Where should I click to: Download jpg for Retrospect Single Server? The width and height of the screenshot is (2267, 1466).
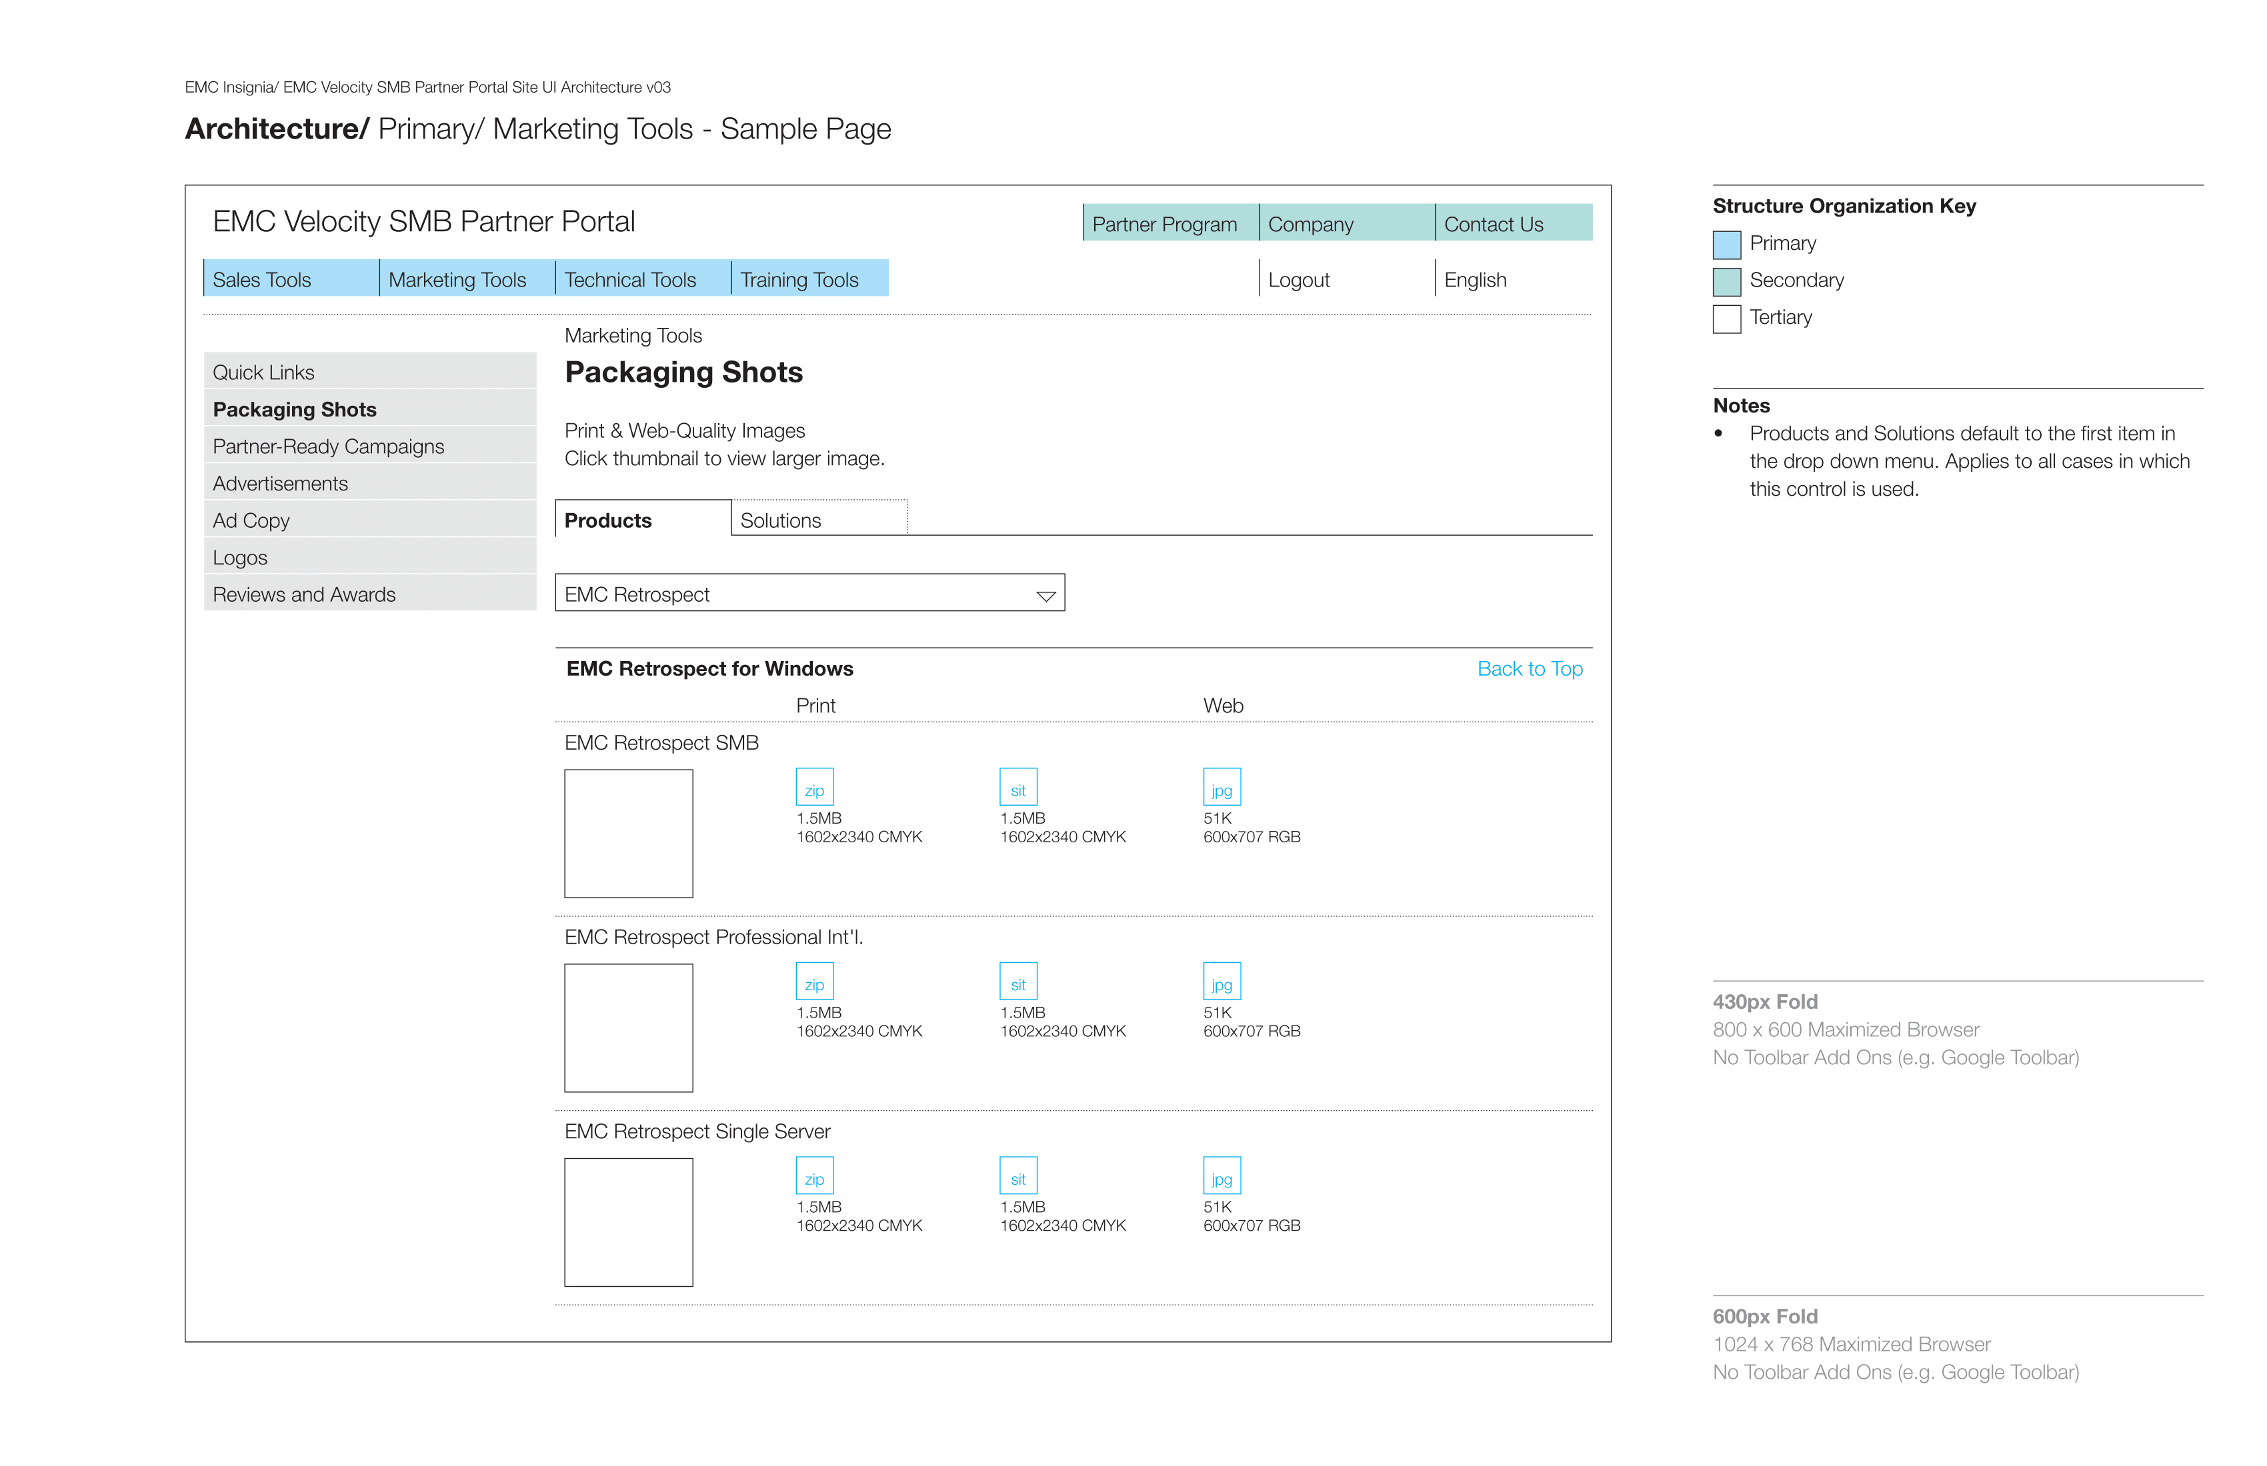(1222, 1175)
